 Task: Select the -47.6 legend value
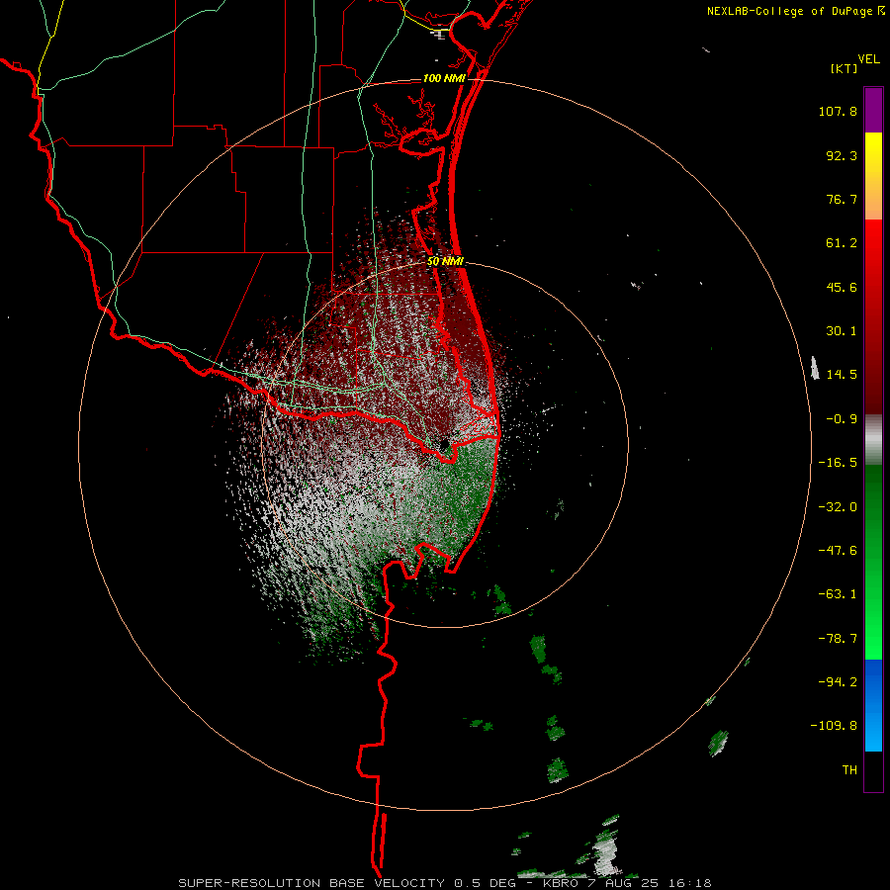tap(838, 551)
